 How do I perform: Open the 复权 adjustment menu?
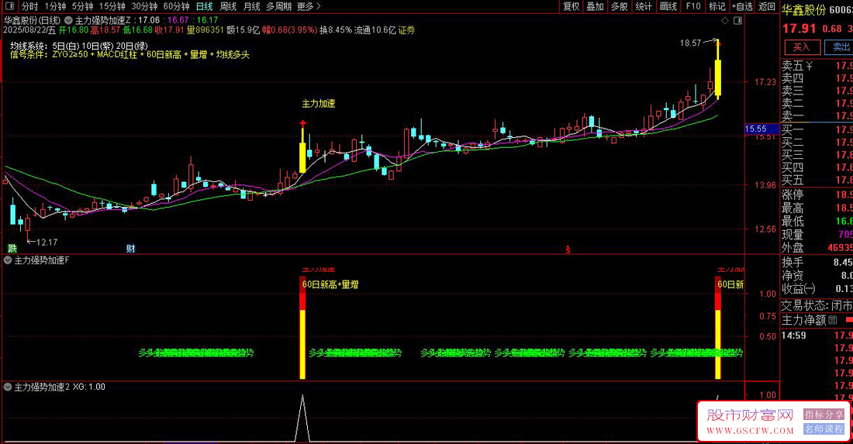[x=572, y=6]
